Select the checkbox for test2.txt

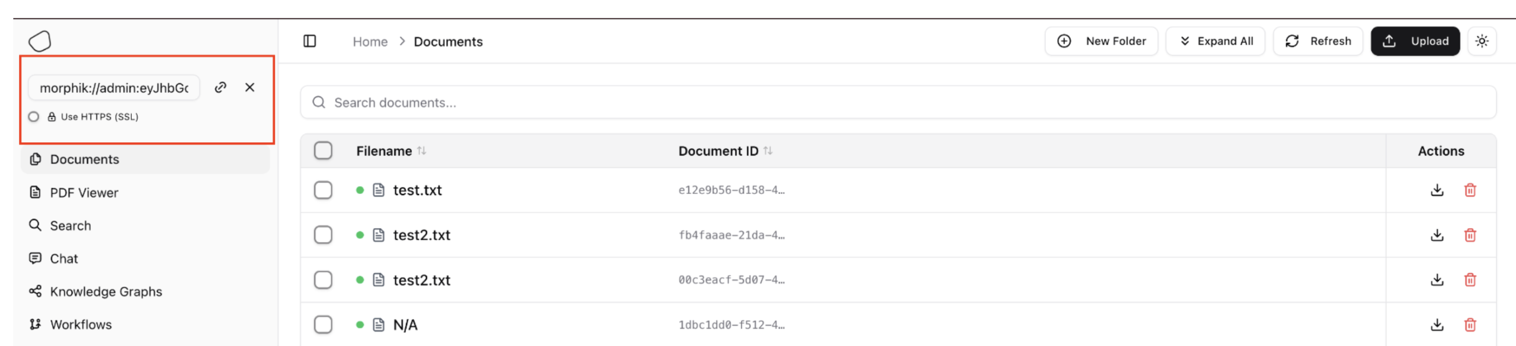pos(323,235)
